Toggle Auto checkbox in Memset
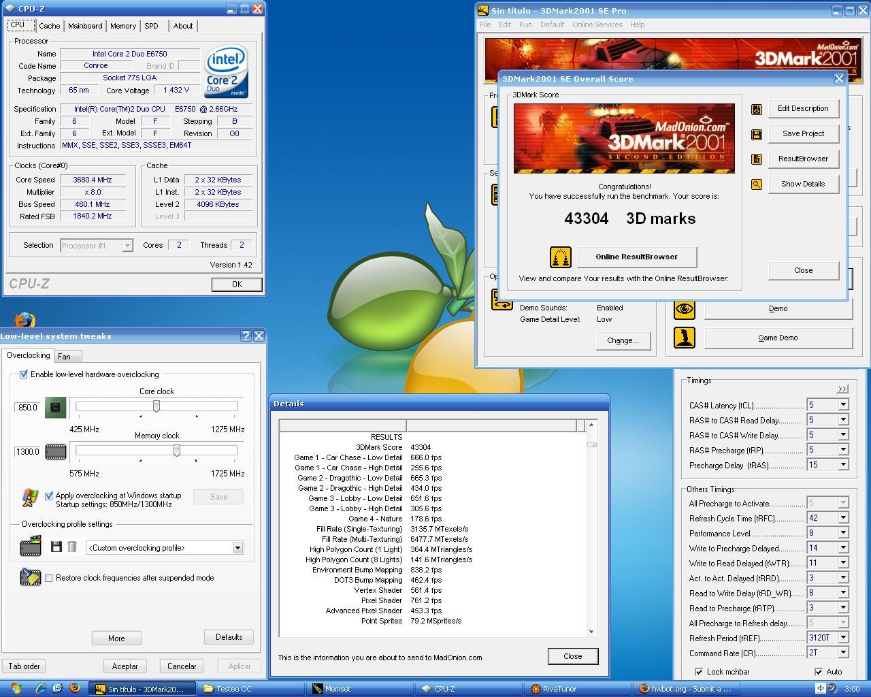 click(819, 672)
